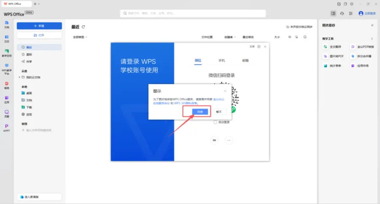Screen dimensions: 380x204
Task: Open 全文翻译 tool
Action: 333,47
